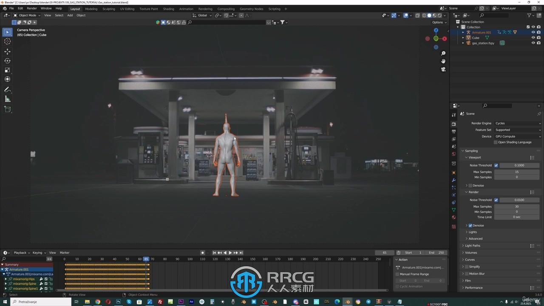Expand Light Paths panel
The image size is (544, 306).
472,246
